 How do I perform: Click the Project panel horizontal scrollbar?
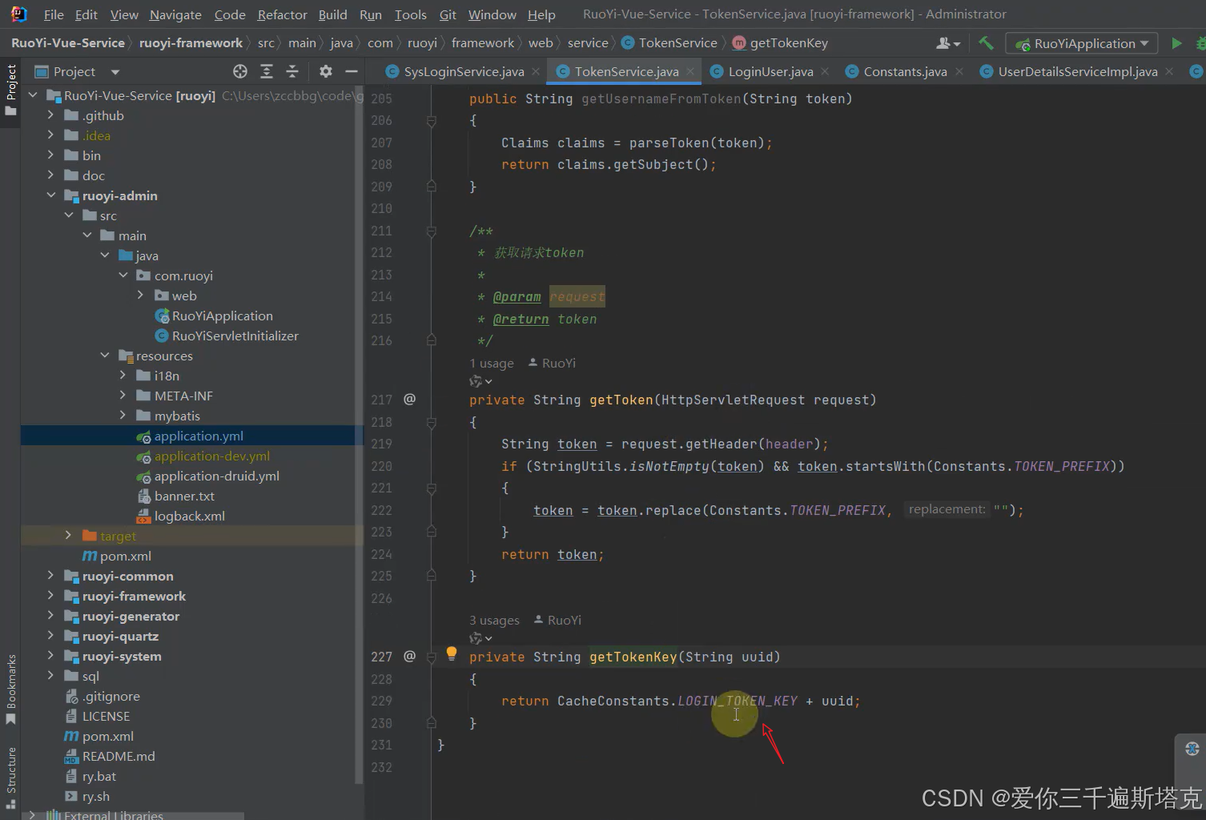[132, 816]
